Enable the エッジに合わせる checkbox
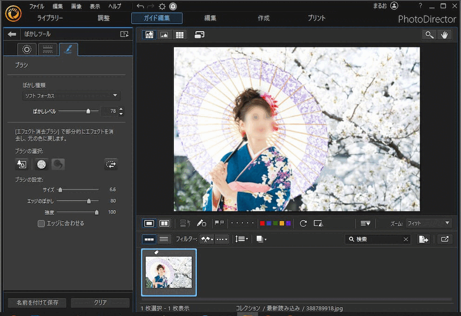Screen dimensions: 461x316 pos(41,223)
